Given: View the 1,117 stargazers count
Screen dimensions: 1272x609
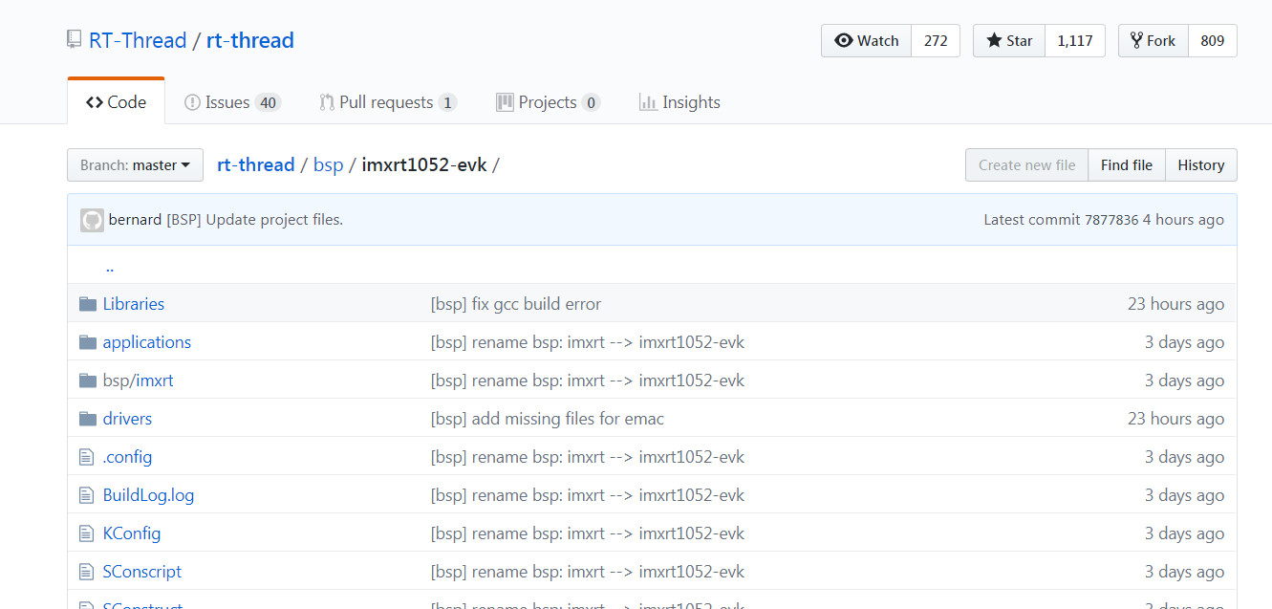Looking at the screenshot, I should pos(1075,40).
